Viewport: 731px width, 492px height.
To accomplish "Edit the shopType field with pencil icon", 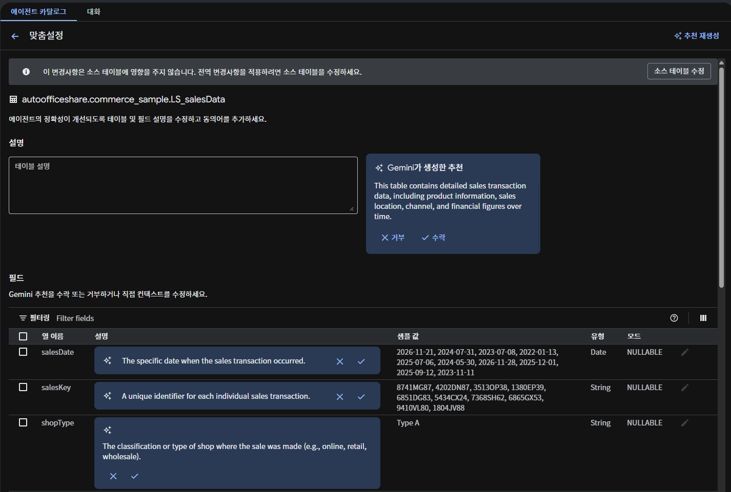I will (685, 423).
